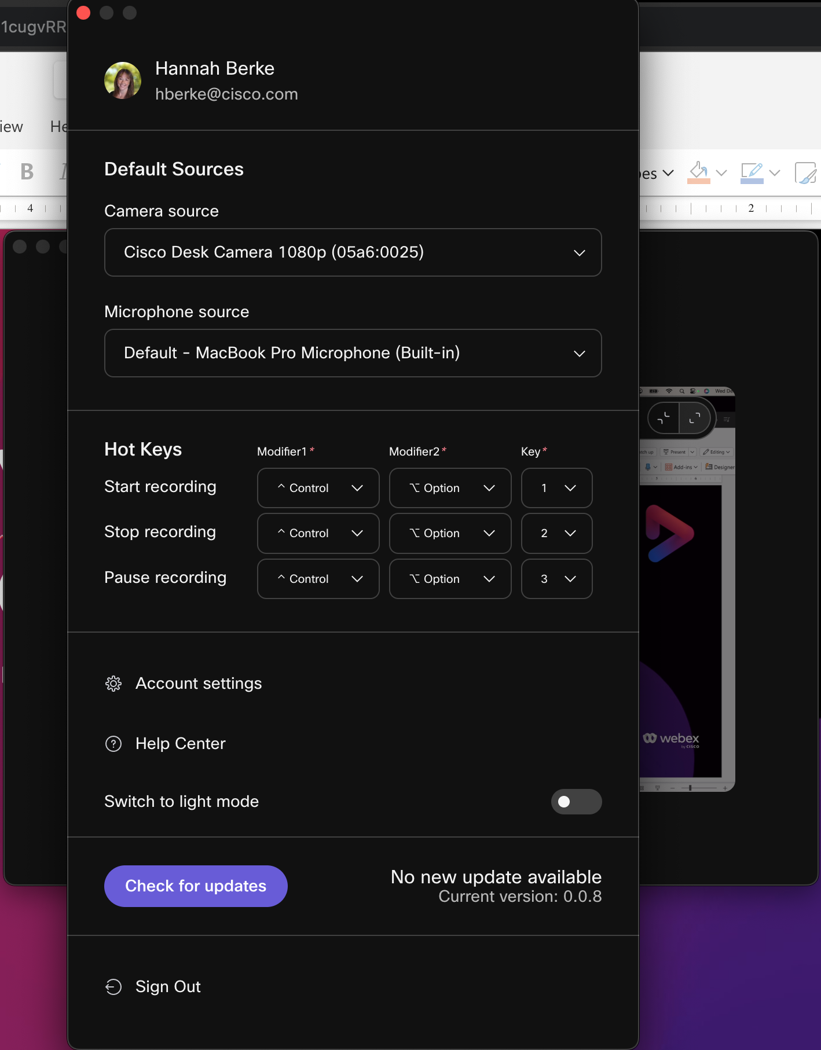This screenshot has width=821, height=1050.
Task: Click the 1cugvRR browser tab title
Action: (x=34, y=27)
